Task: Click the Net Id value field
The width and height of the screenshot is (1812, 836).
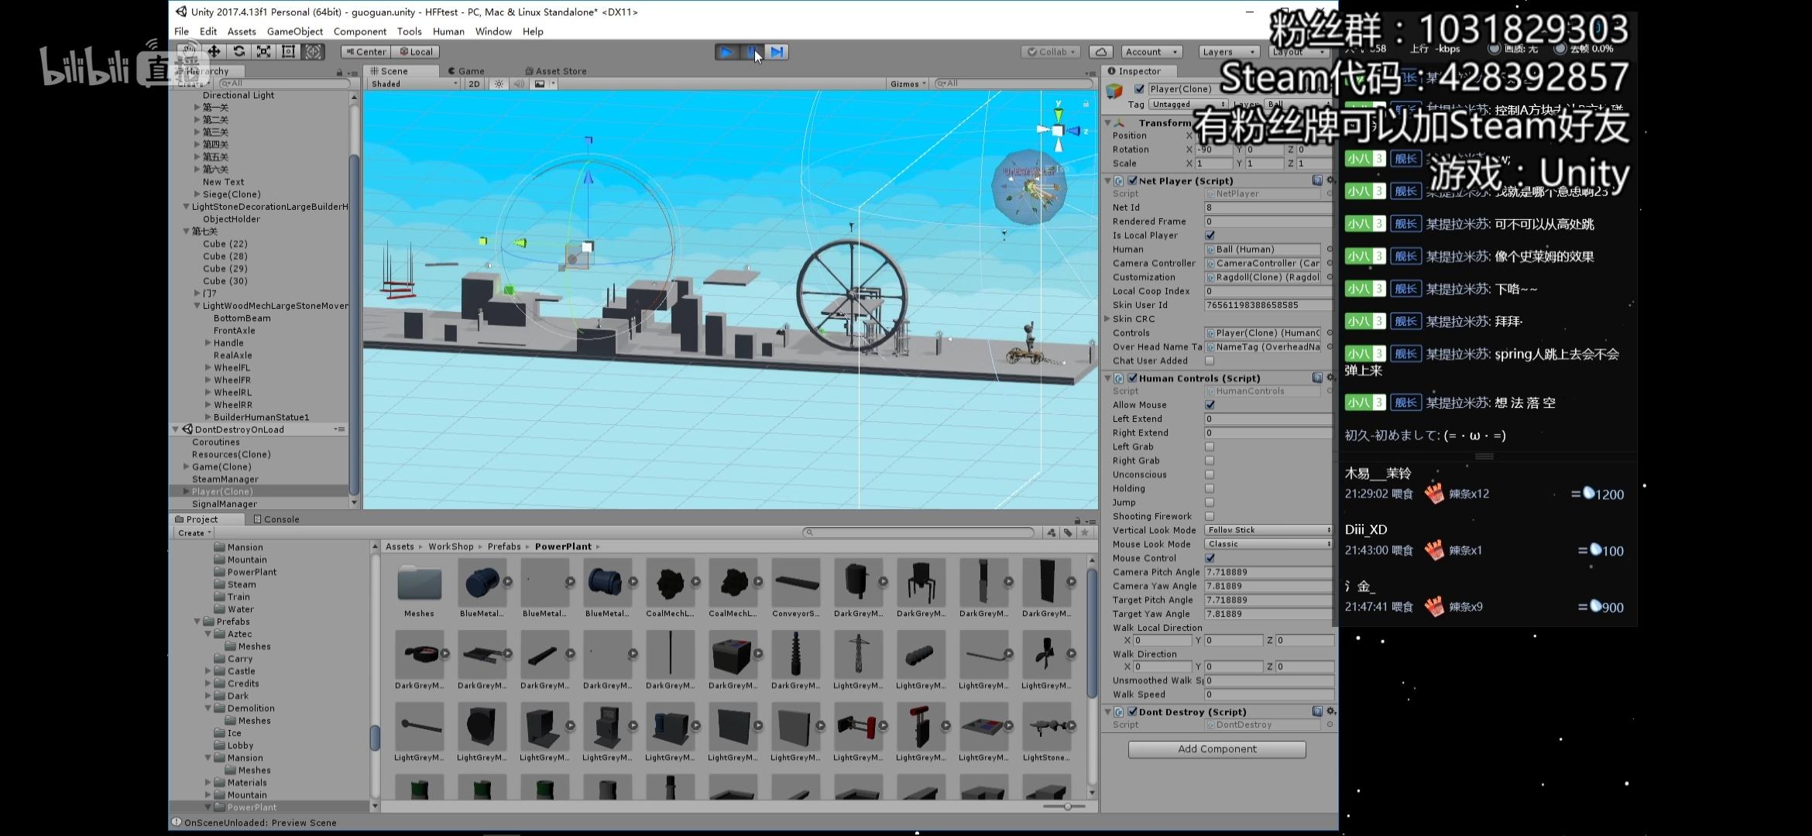Action: pyautogui.click(x=1268, y=207)
